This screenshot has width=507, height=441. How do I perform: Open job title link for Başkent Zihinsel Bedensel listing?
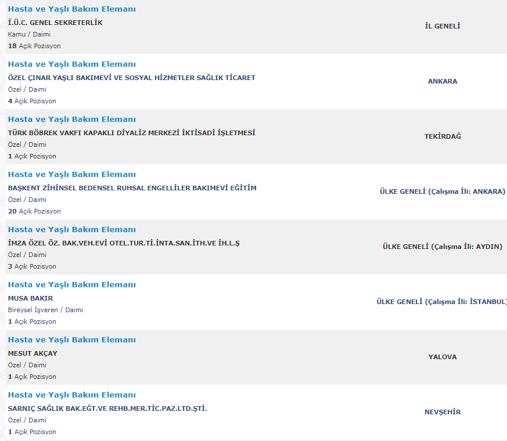72,175
